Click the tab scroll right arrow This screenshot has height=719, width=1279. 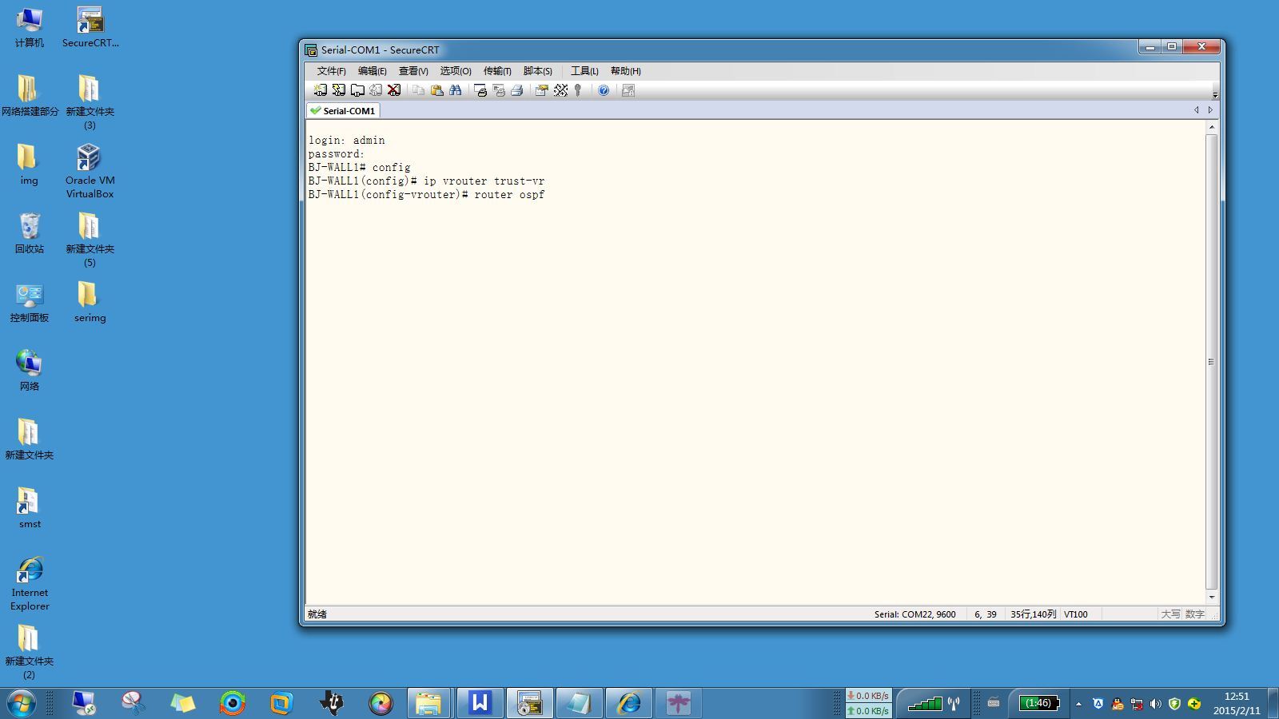point(1210,110)
